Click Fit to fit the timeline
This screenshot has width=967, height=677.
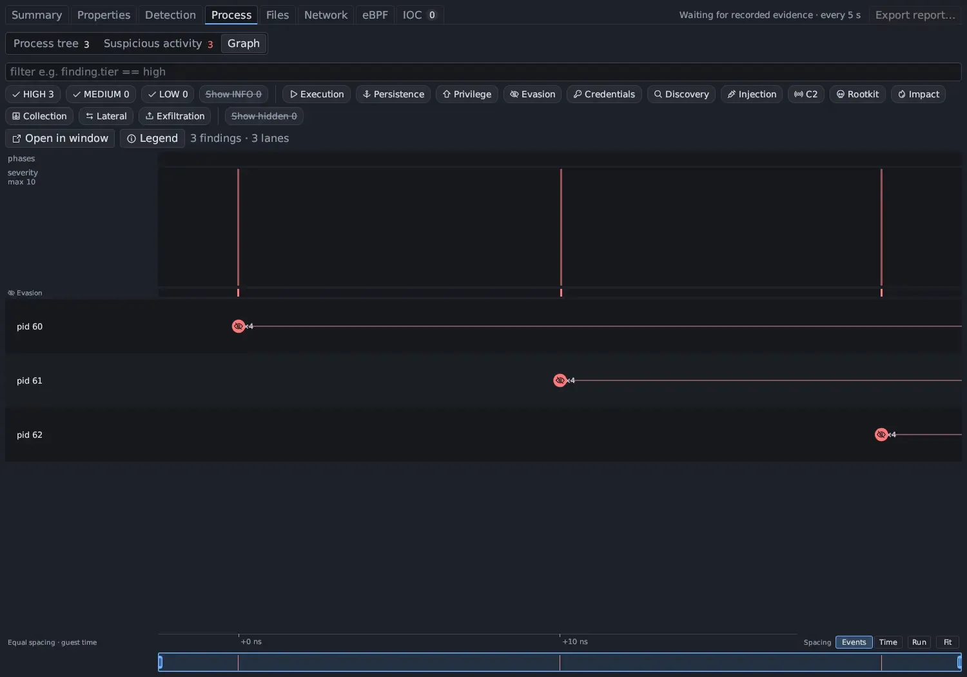tap(948, 642)
